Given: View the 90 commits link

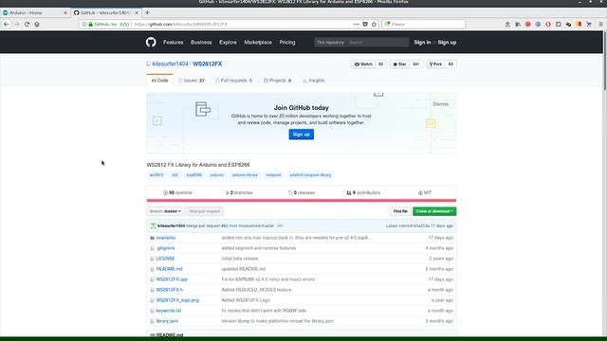Looking at the screenshot, I should [177, 192].
